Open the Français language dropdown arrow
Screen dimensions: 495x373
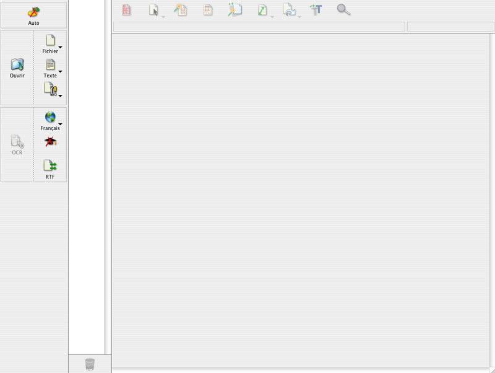click(x=60, y=124)
